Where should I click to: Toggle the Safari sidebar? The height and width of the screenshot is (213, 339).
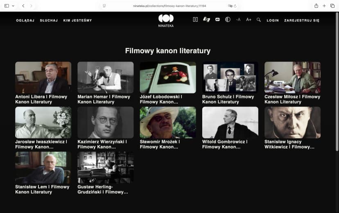(7, 6)
